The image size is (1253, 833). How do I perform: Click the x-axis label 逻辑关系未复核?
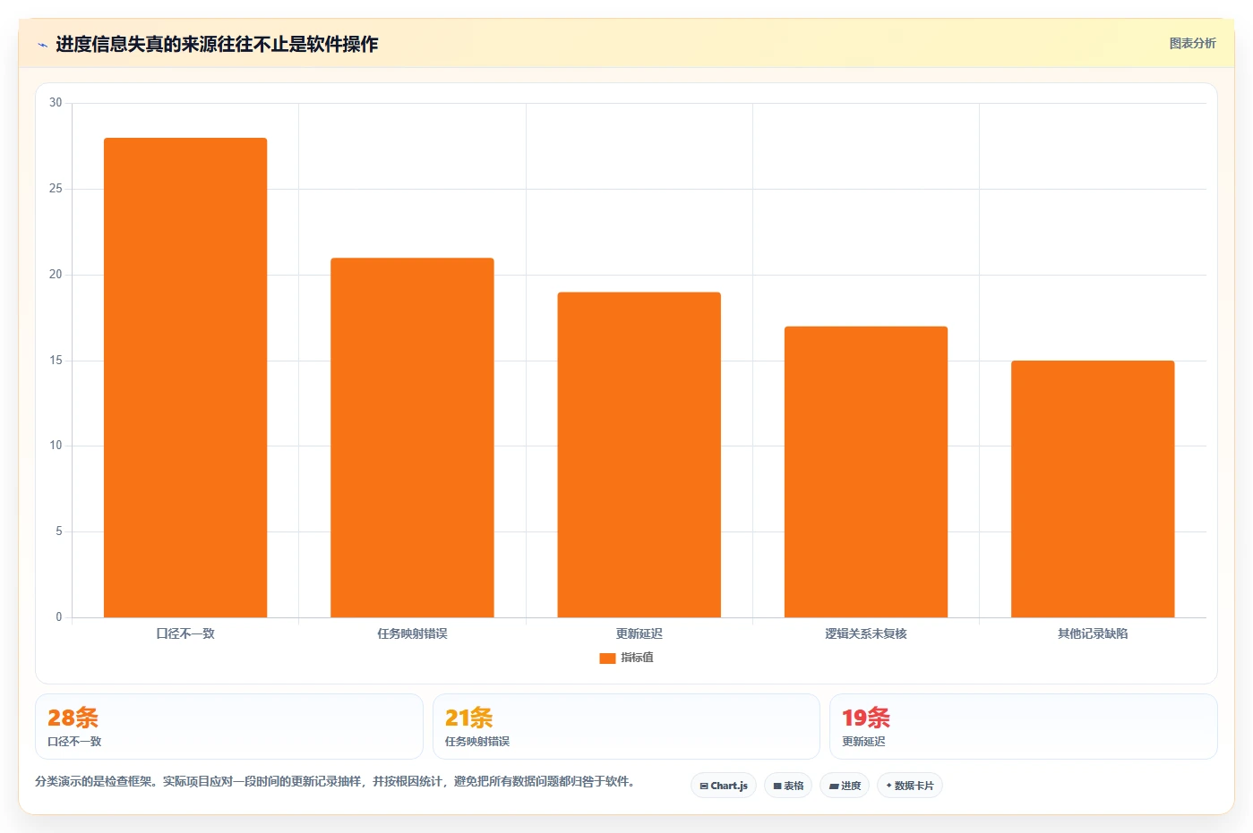866,633
